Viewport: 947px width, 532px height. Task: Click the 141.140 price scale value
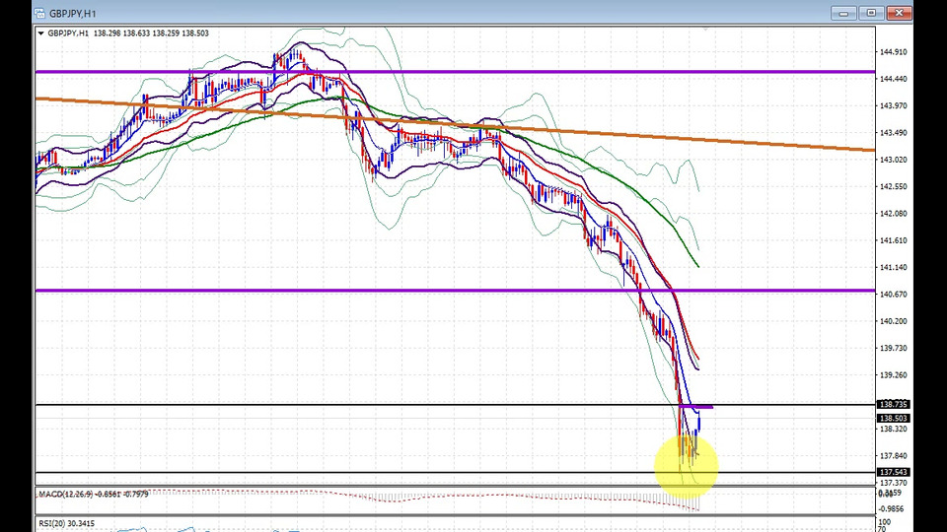pyautogui.click(x=894, y=267)
